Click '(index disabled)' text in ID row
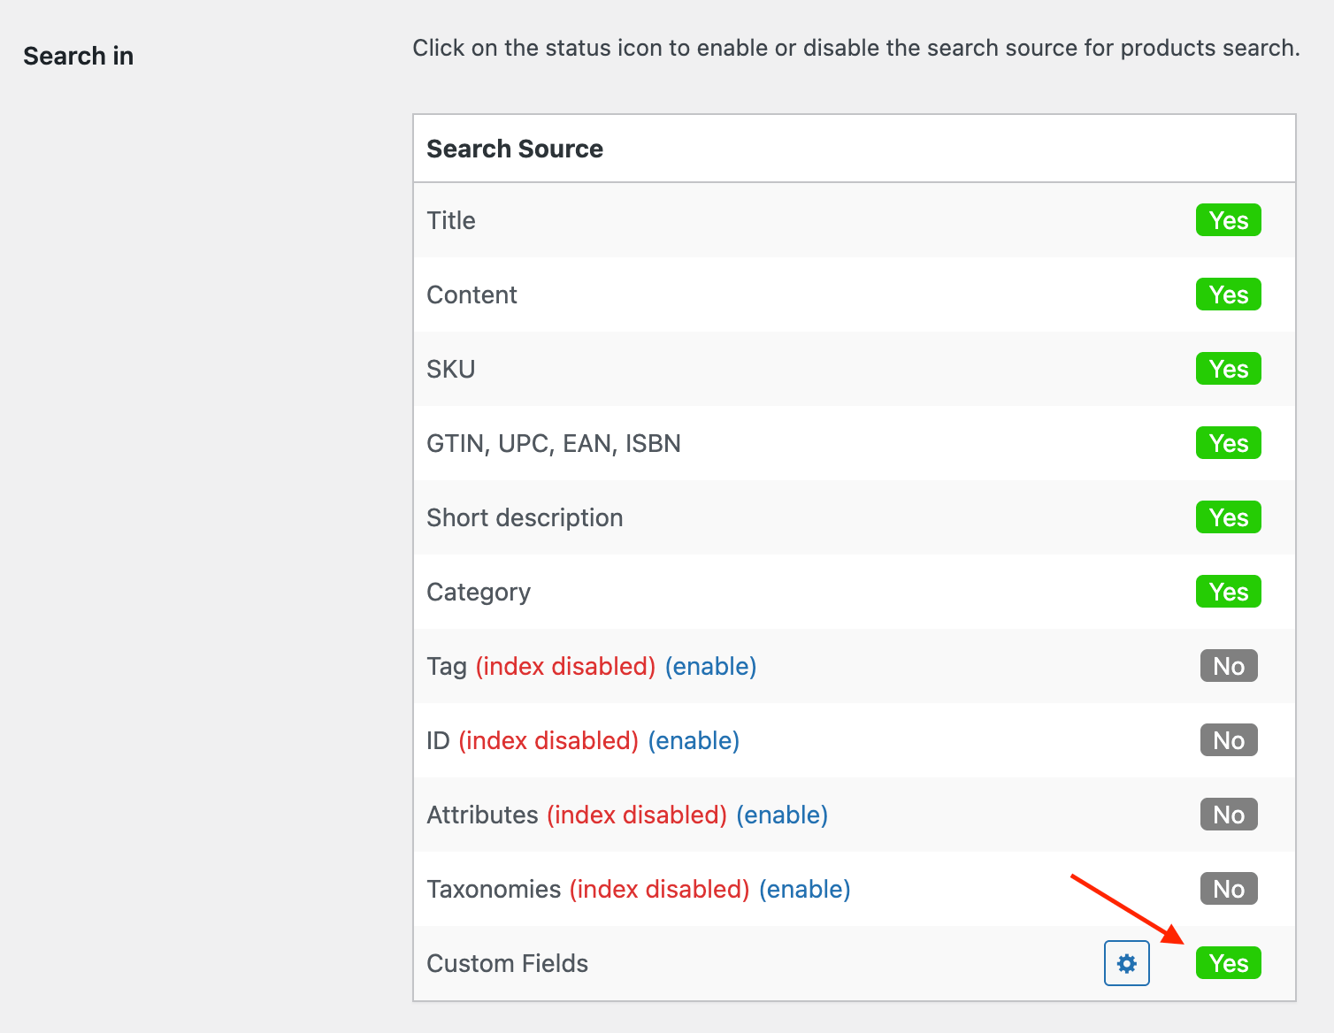Viewport: 1334px width, 1033px height. click(x=548, y=740)
